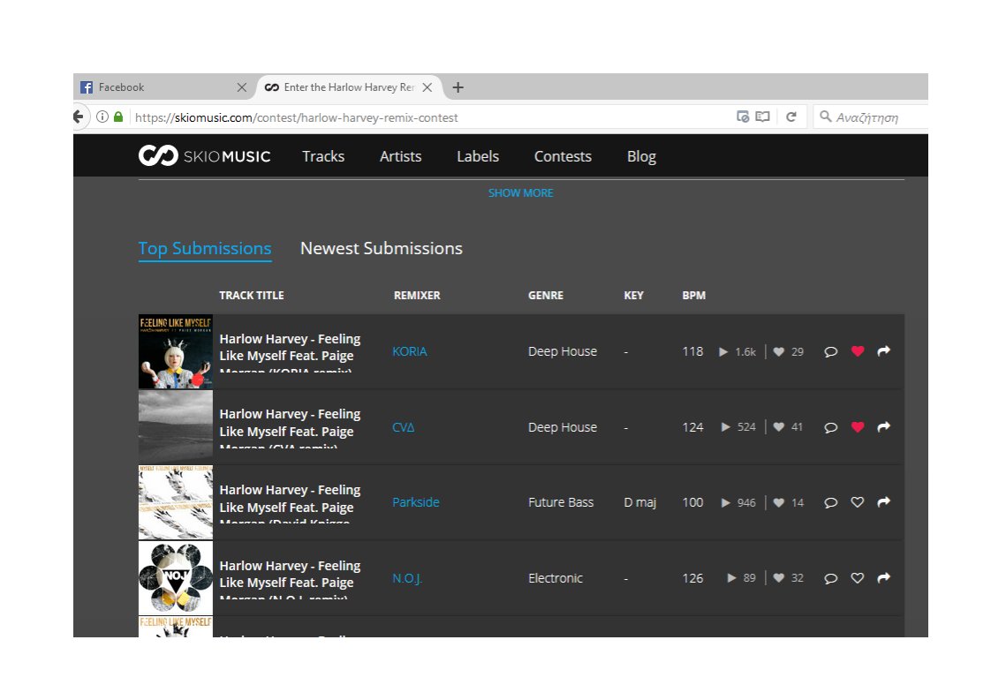The image size is (991, 700).
Task: Click SHOW MORE link
Action: click(x=521, y=193)
